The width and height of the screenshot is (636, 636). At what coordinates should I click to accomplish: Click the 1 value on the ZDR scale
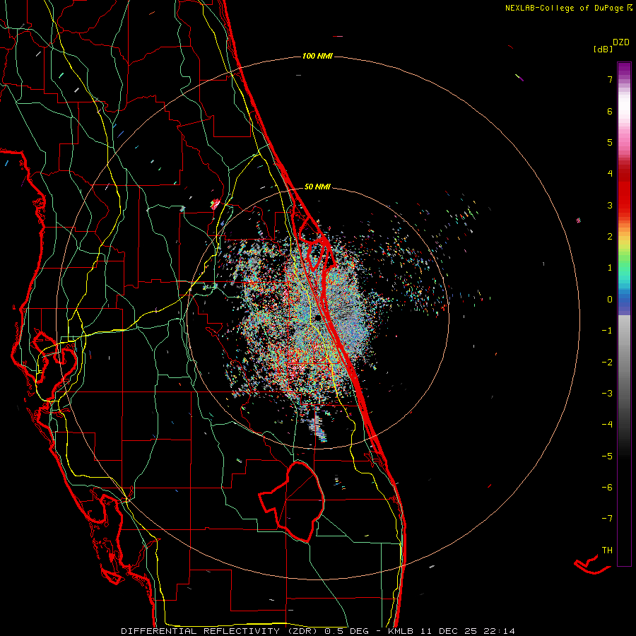(x=610, y=268)
